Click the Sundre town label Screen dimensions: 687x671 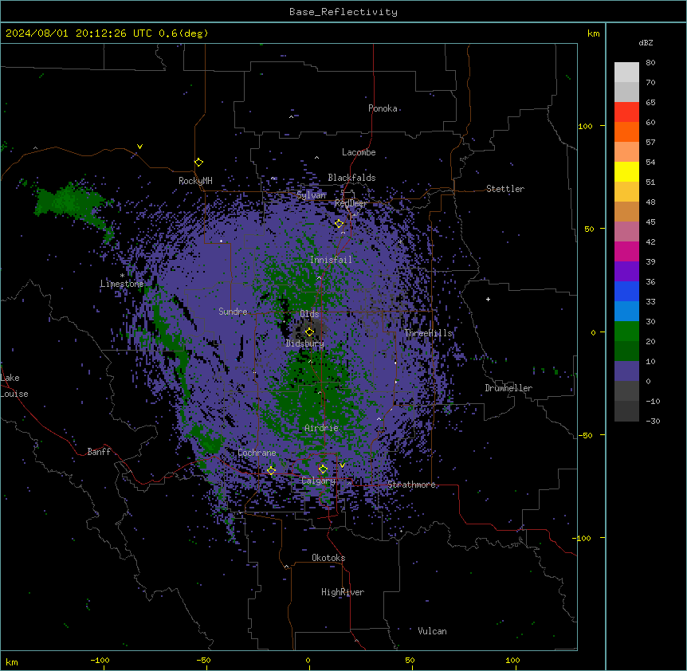click(233, 312)
